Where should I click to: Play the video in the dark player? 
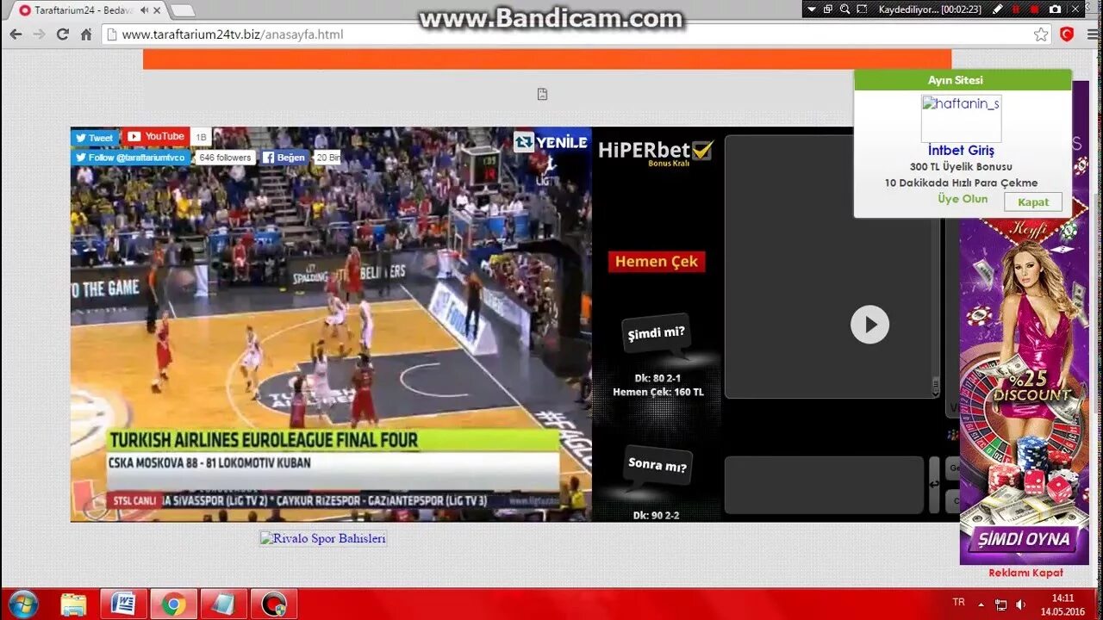(869, 325)
